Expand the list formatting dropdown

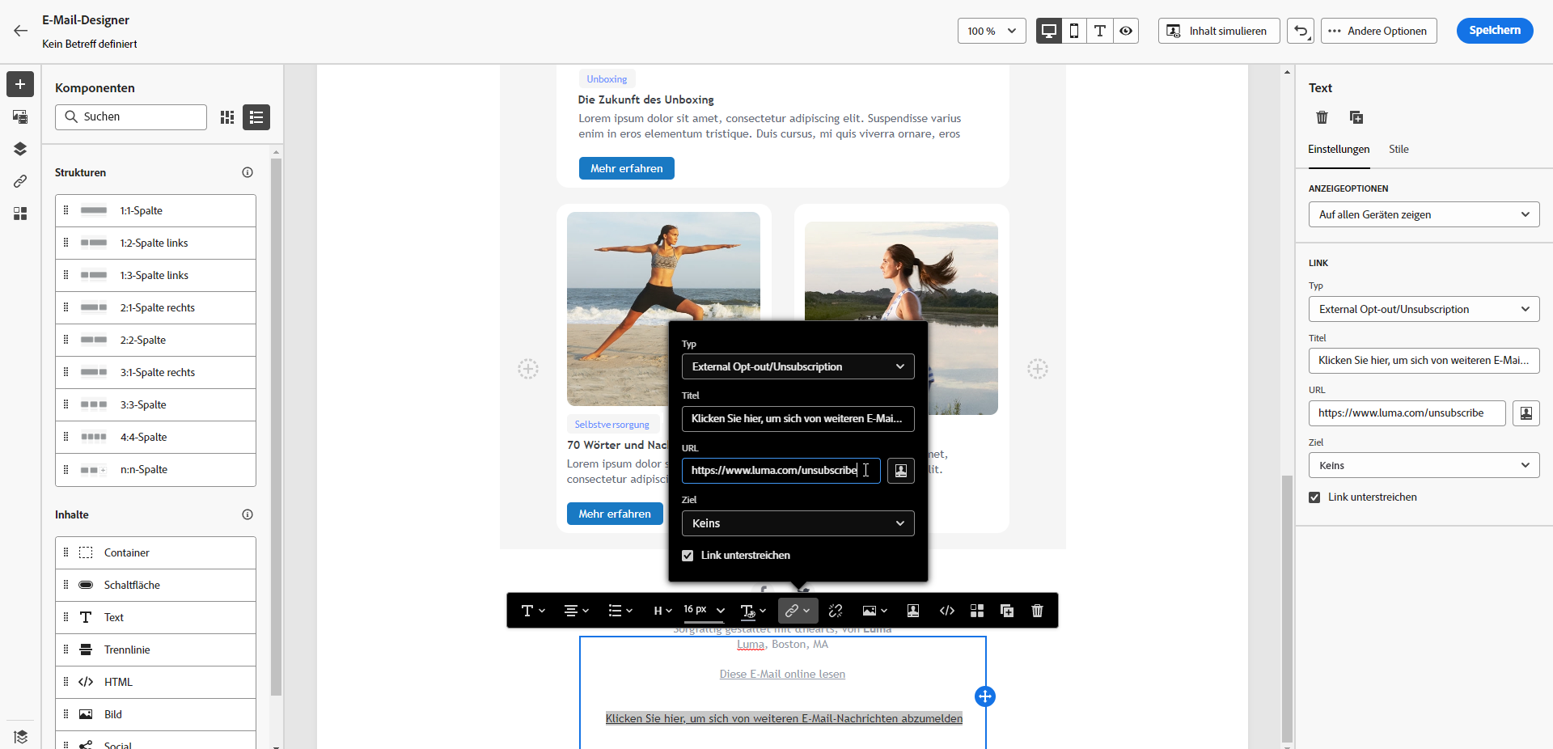coord(620,611)
